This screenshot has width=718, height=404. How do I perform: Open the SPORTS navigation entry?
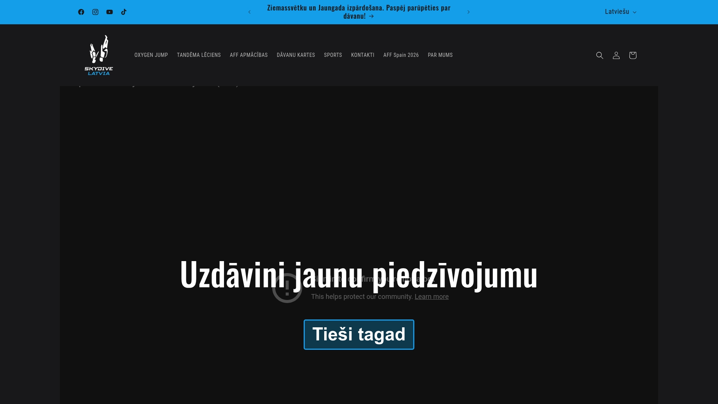(x=333, y=55)
